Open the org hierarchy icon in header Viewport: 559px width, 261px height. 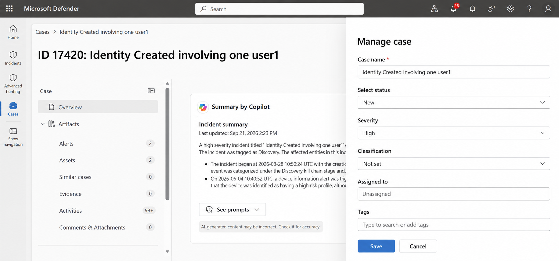click(x=434, y=9)
